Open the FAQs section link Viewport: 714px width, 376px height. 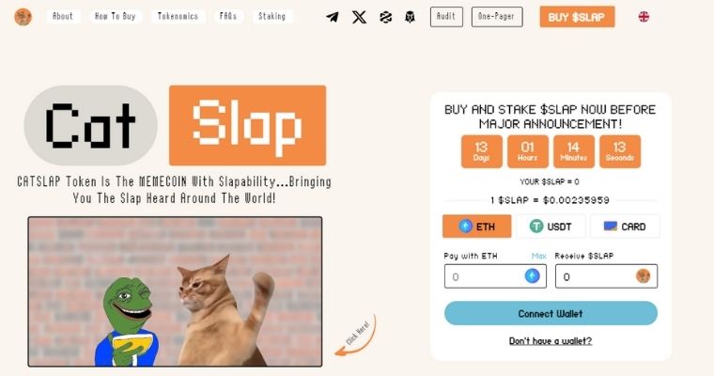click(228, 16)
